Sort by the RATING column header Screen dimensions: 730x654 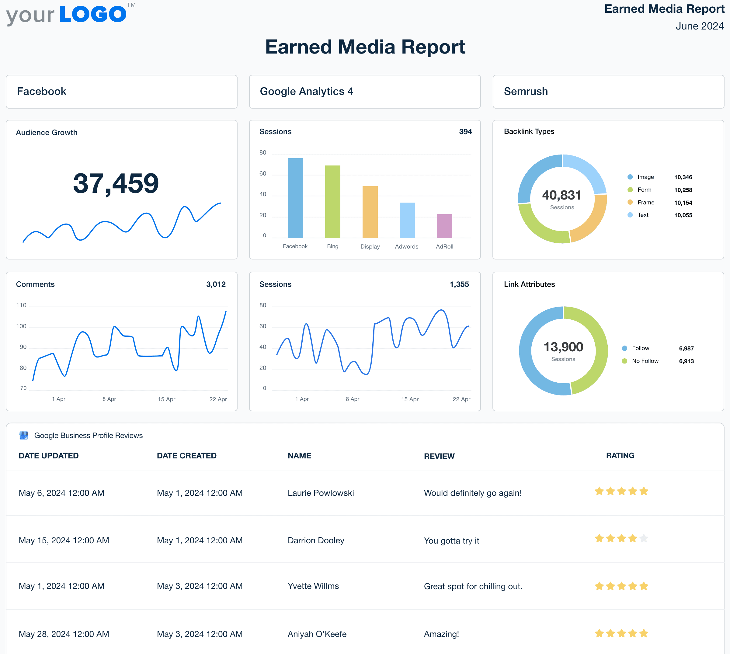click(620, 456)
